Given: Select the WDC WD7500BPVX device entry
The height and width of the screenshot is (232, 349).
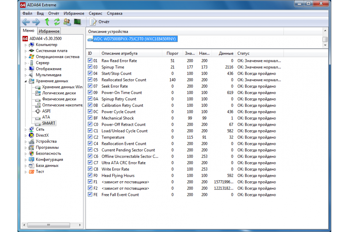Looking at the screenshot, I should pos(135,39).
